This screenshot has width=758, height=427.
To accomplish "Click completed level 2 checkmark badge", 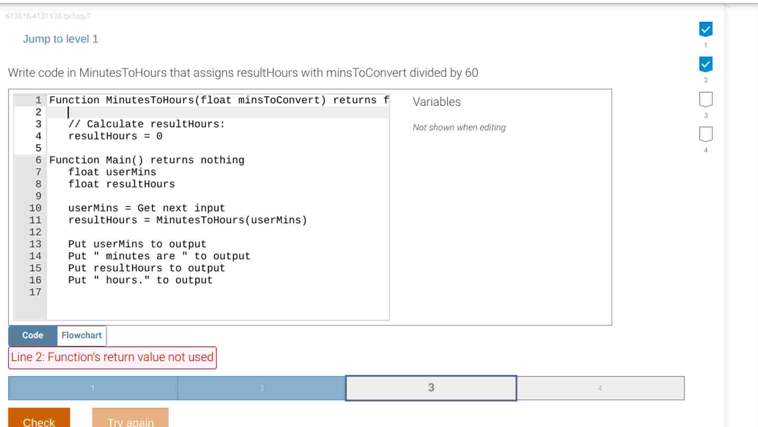I will [705, 64].
